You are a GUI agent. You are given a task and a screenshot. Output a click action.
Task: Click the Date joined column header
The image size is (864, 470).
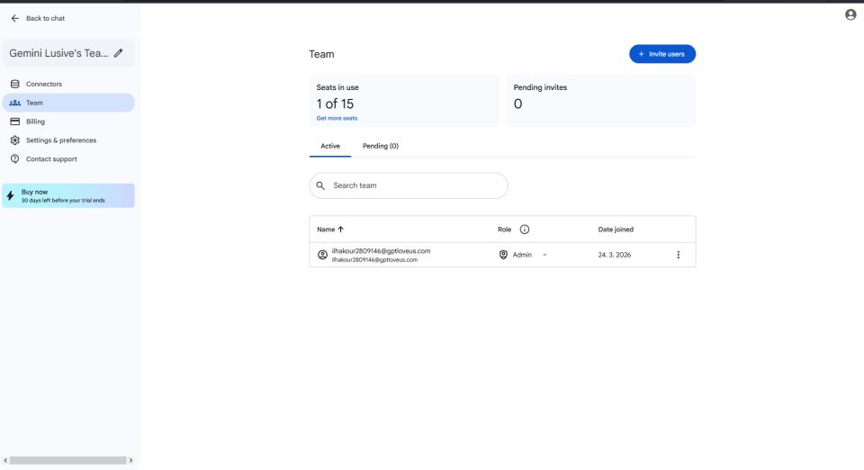point(616,230)
